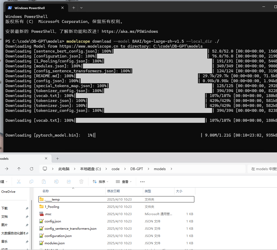Open OneDrive in the sidebar
277x250 pixels.
8,191
